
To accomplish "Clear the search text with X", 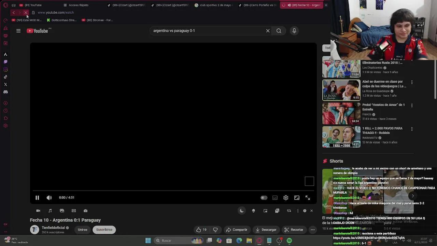I will click(x=268, y=31).
